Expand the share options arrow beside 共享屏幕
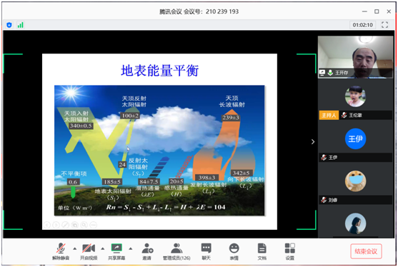This screenshot has height=267, width=398. point(131,248)
